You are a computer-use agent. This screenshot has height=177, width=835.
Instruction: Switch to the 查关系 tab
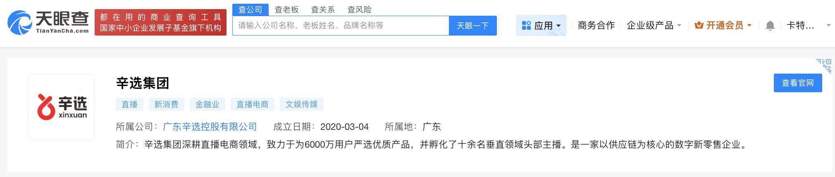click(323, 10)
